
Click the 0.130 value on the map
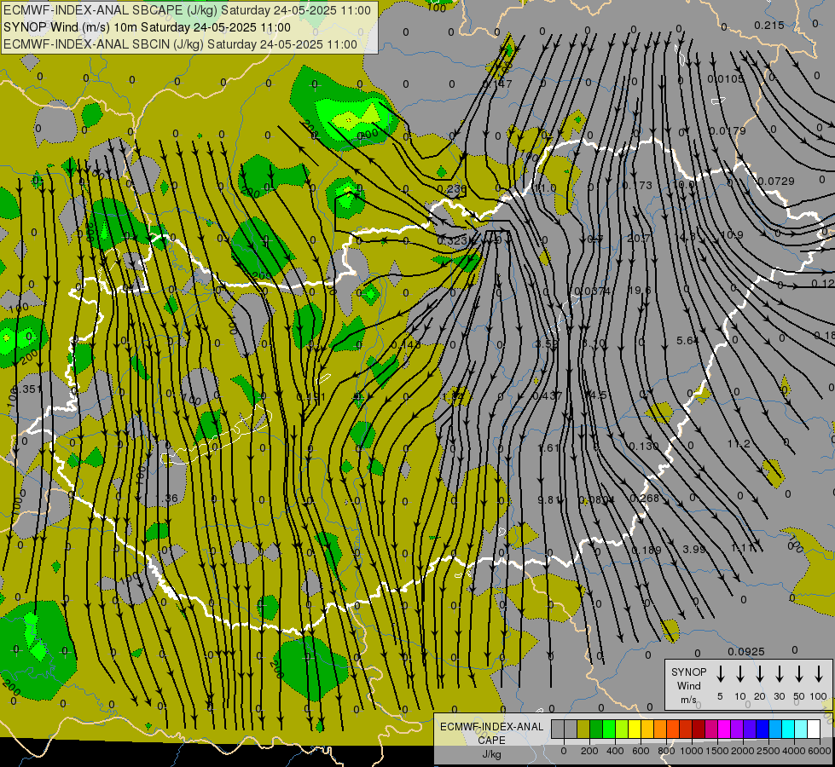[644, 446]
